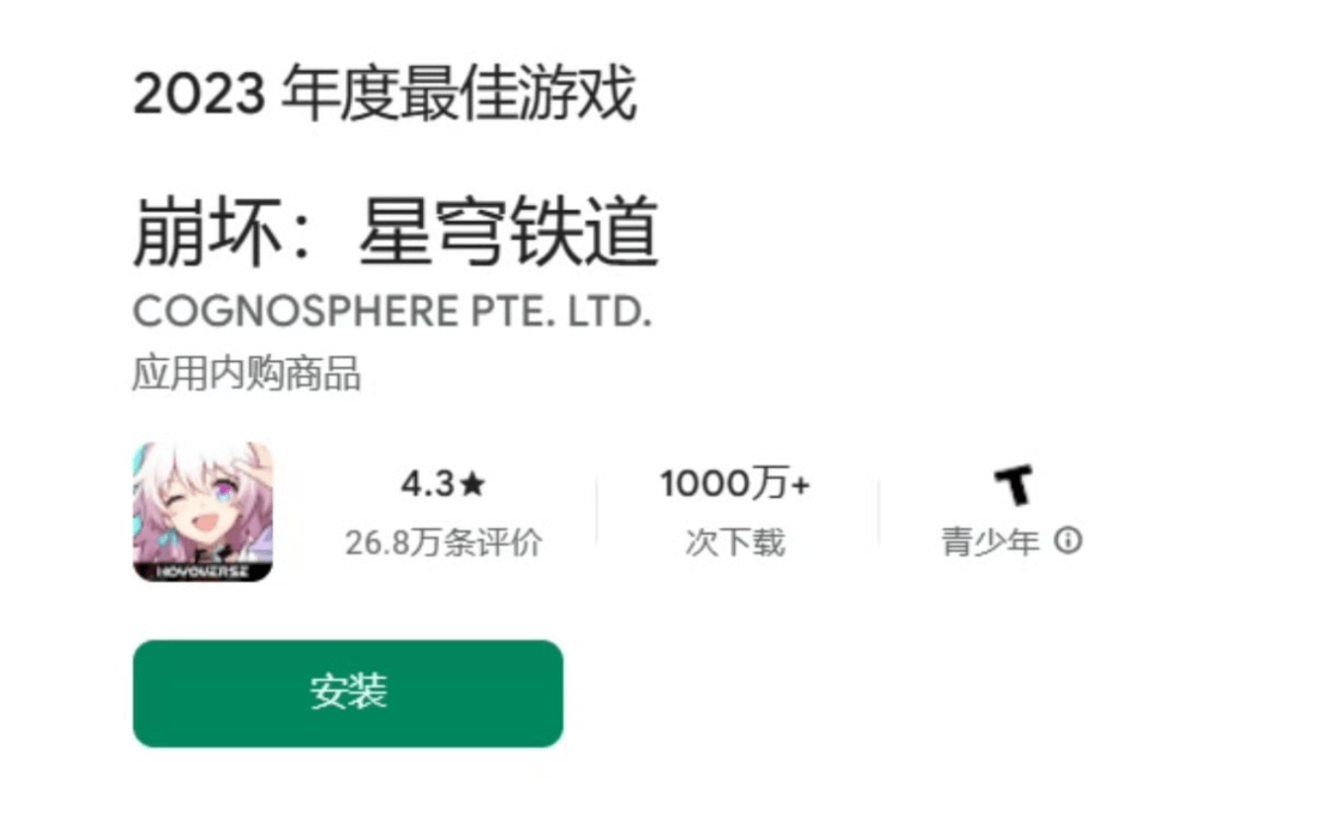This screenshot has height=829, width=1320.
Task: Click the HOYOVERSE banner on app icon
Action: tap(203, 572)
